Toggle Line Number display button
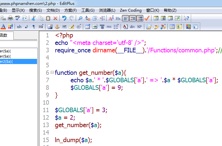Image resolution: width=222 pixels, height=146 pixels. (x=140, y=18)
